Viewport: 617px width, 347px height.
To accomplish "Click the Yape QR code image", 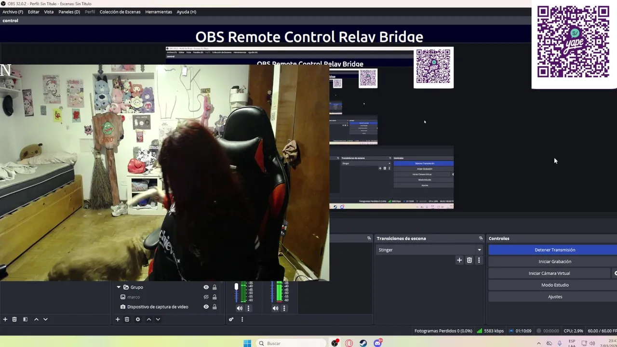I will tap(573, 41).
